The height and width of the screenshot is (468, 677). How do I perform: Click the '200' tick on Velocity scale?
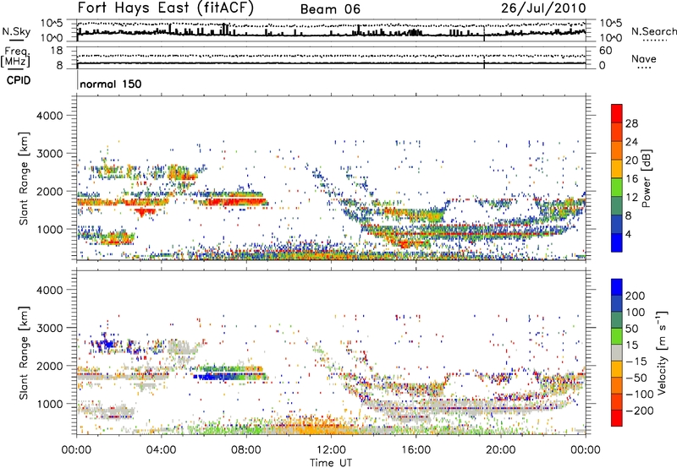coord(636,296)
